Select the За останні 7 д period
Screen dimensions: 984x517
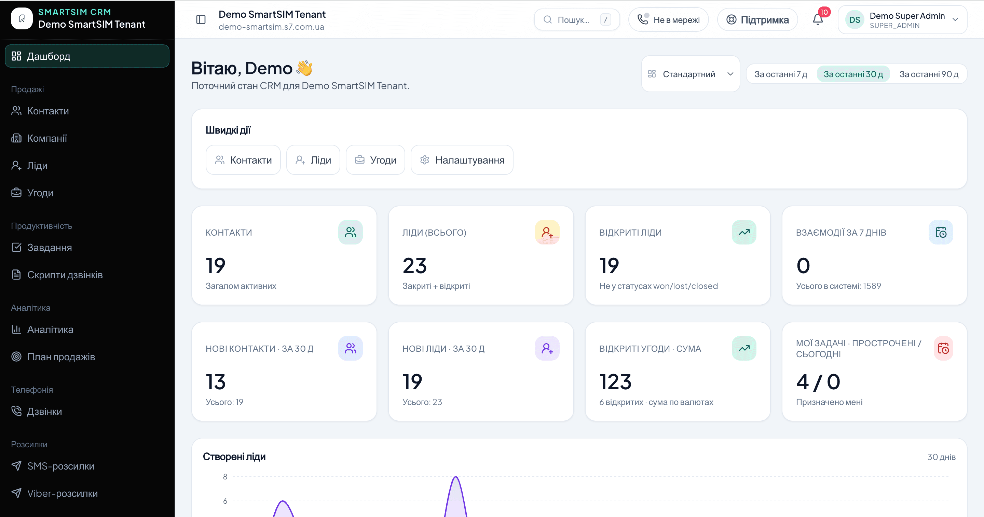pyautogui.click(x=781, y=74)
